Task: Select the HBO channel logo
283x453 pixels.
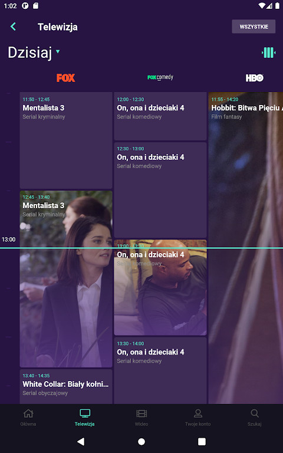Action: click(x=255, y=78)
